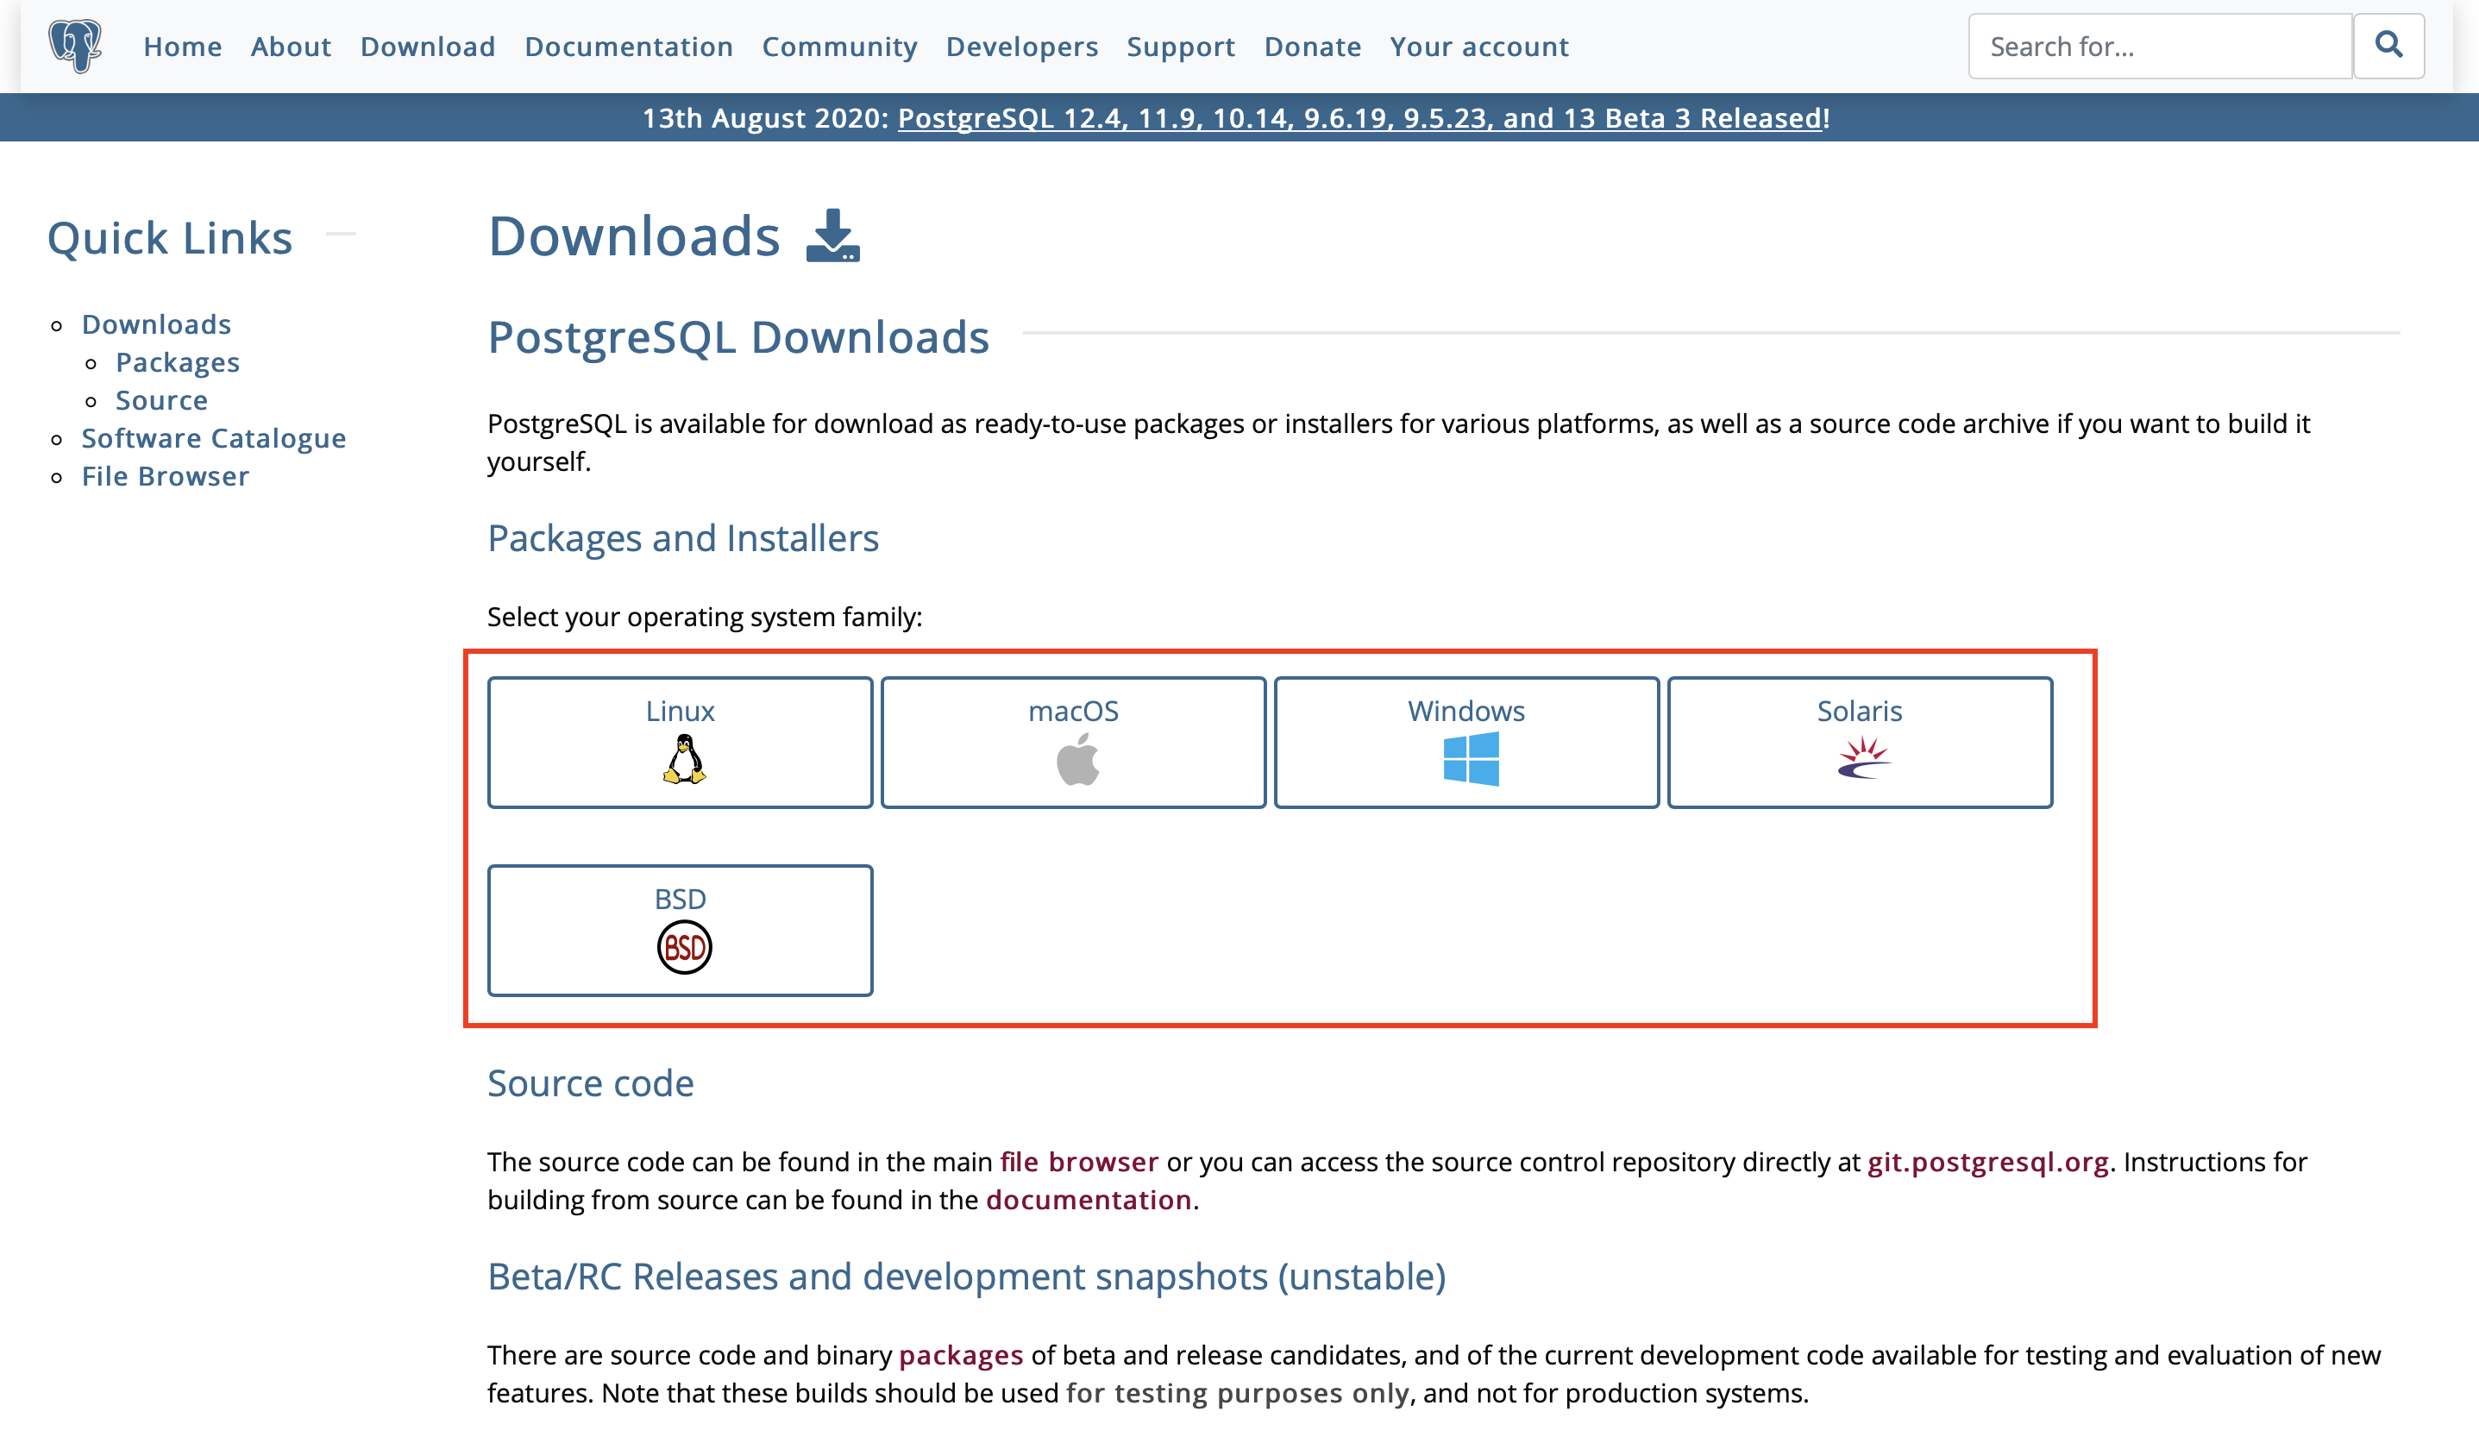2479x1443 pixels.
Task: Click the Software Catalogue quick link
Action: tap(213, 436)
